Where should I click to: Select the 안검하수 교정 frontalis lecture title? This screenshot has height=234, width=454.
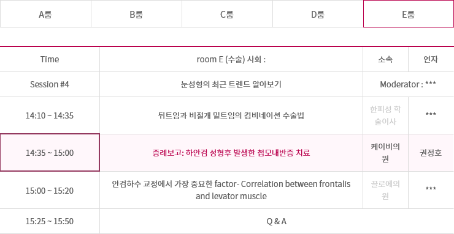(x=231, y=190)
